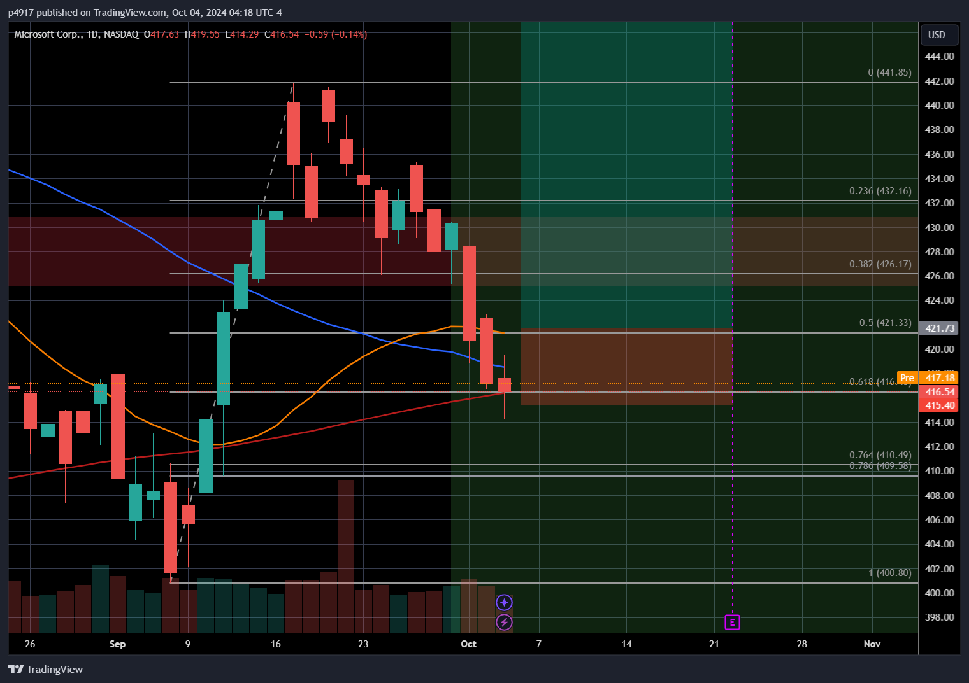Screen dimensions: 969x683
Task: Click the high price value 419.55
Action: click(x=205, y=34)
